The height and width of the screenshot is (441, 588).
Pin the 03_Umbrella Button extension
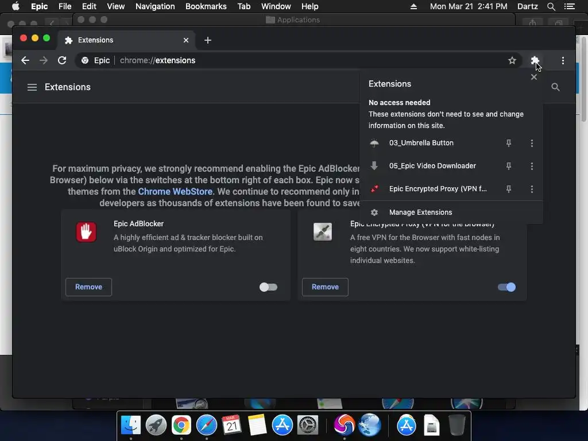(x=509, y=143)
